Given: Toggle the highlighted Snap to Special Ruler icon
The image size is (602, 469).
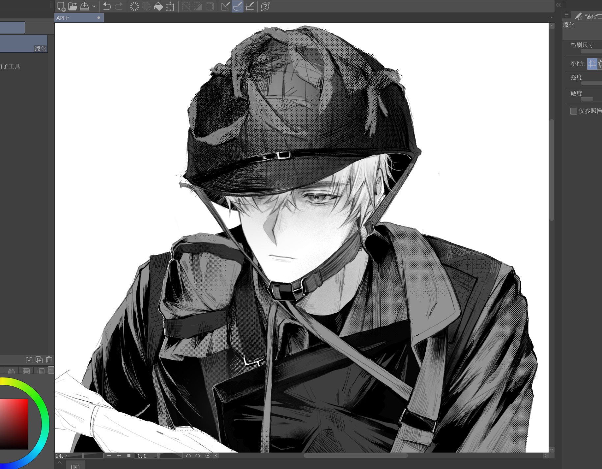Looking at the screenshot, I should pos(238,6).
